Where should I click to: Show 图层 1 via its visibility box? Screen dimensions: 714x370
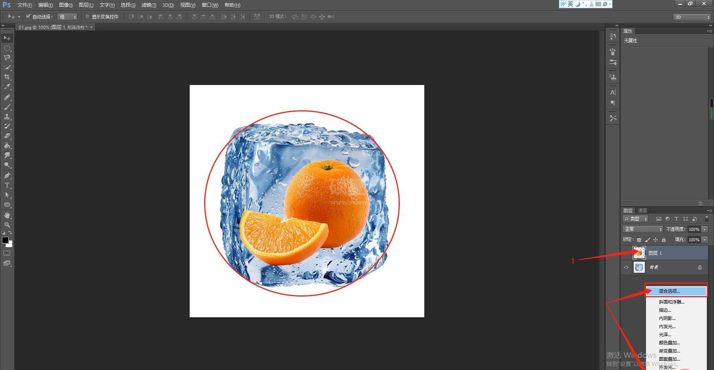(626, 253)
